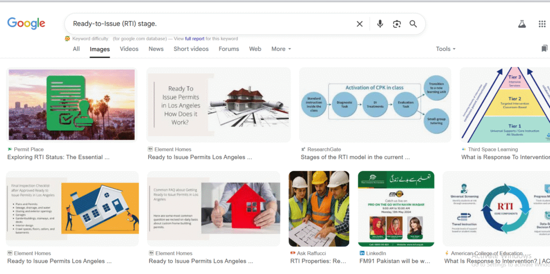Open the Short videos tab
The image size is (550, 274).
191,49
